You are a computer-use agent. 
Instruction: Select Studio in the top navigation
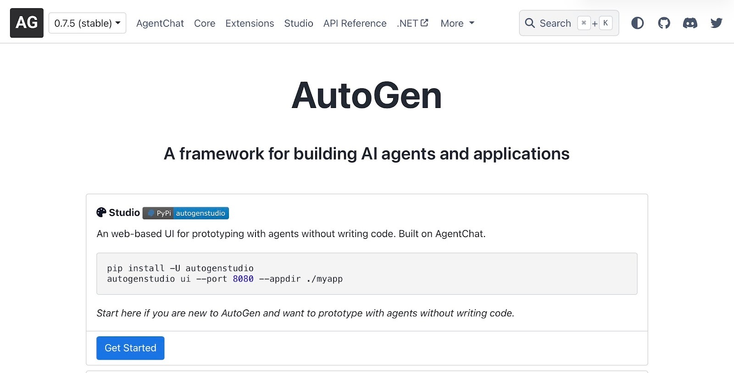(299, 23)
